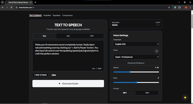Bookmark this page with the star icon

[169, 7]
